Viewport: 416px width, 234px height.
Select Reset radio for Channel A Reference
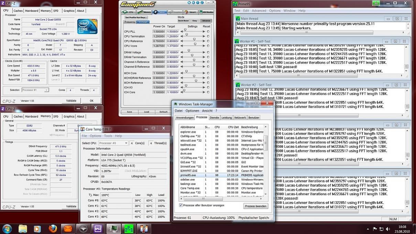pyautogui.click(x=208, y=62)
